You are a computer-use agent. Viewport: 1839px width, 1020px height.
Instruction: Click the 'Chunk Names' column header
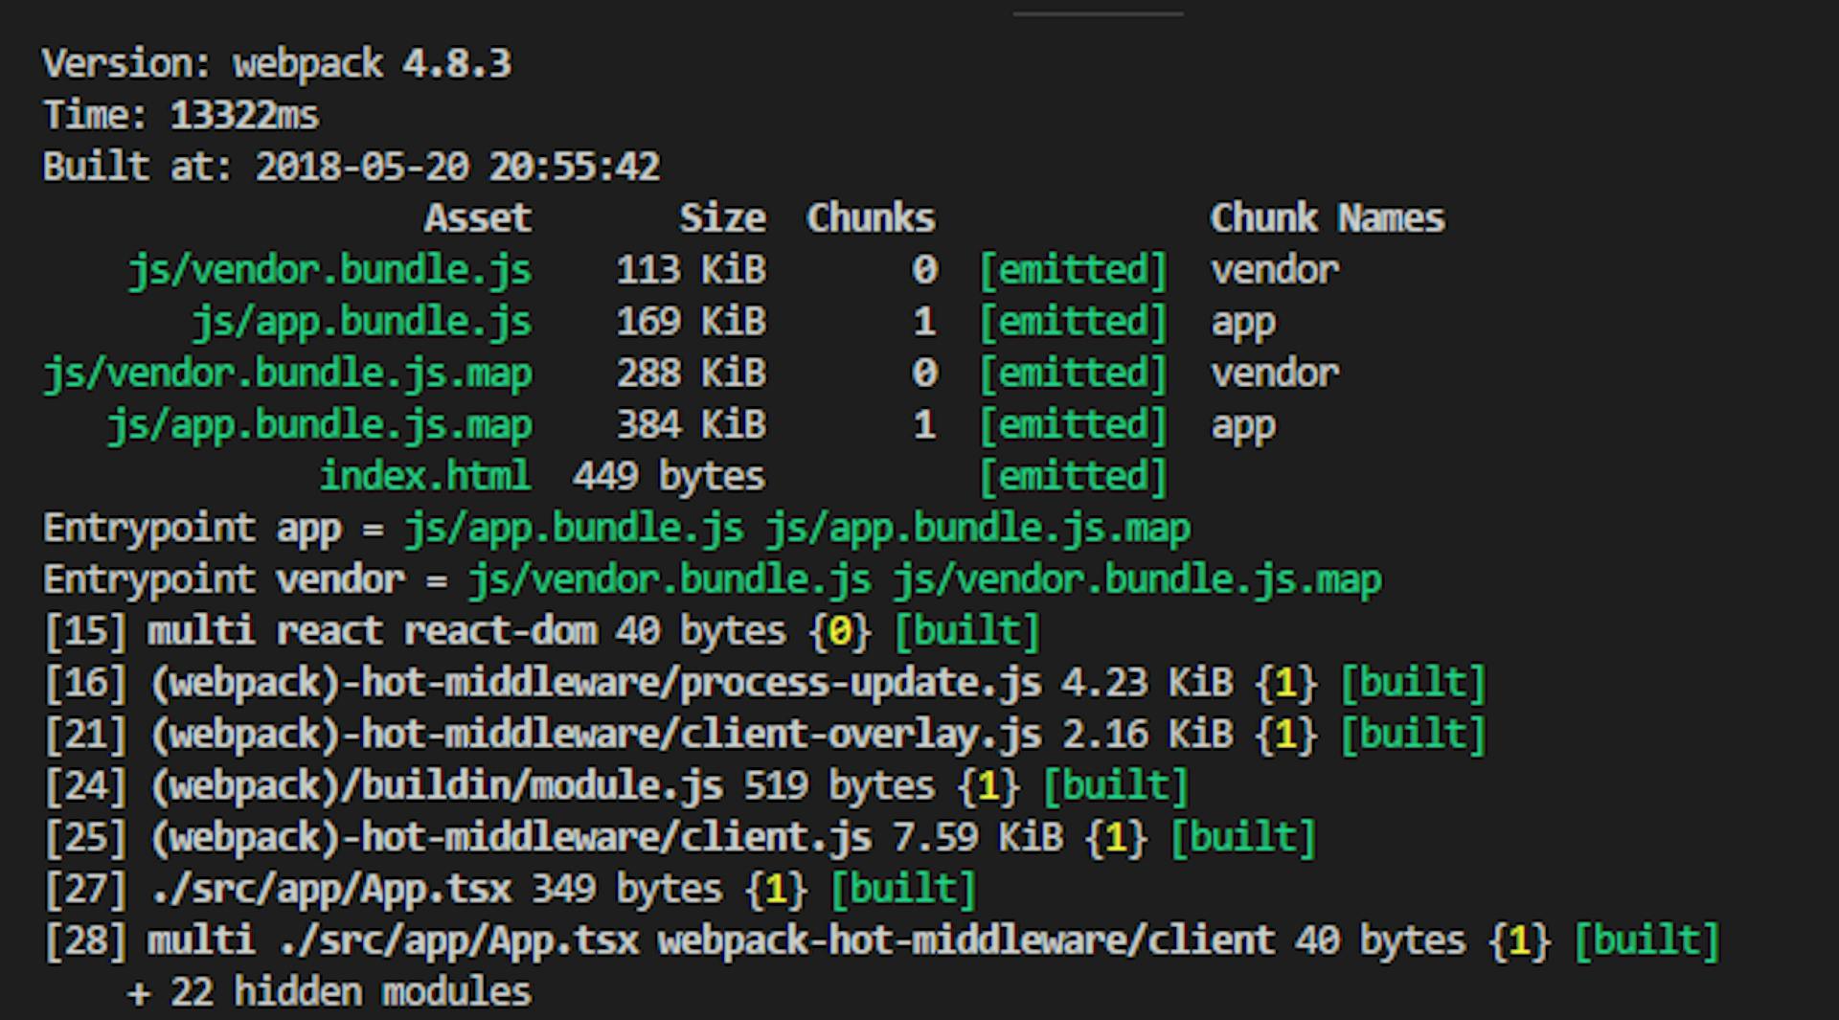(x=1327, y=219)
